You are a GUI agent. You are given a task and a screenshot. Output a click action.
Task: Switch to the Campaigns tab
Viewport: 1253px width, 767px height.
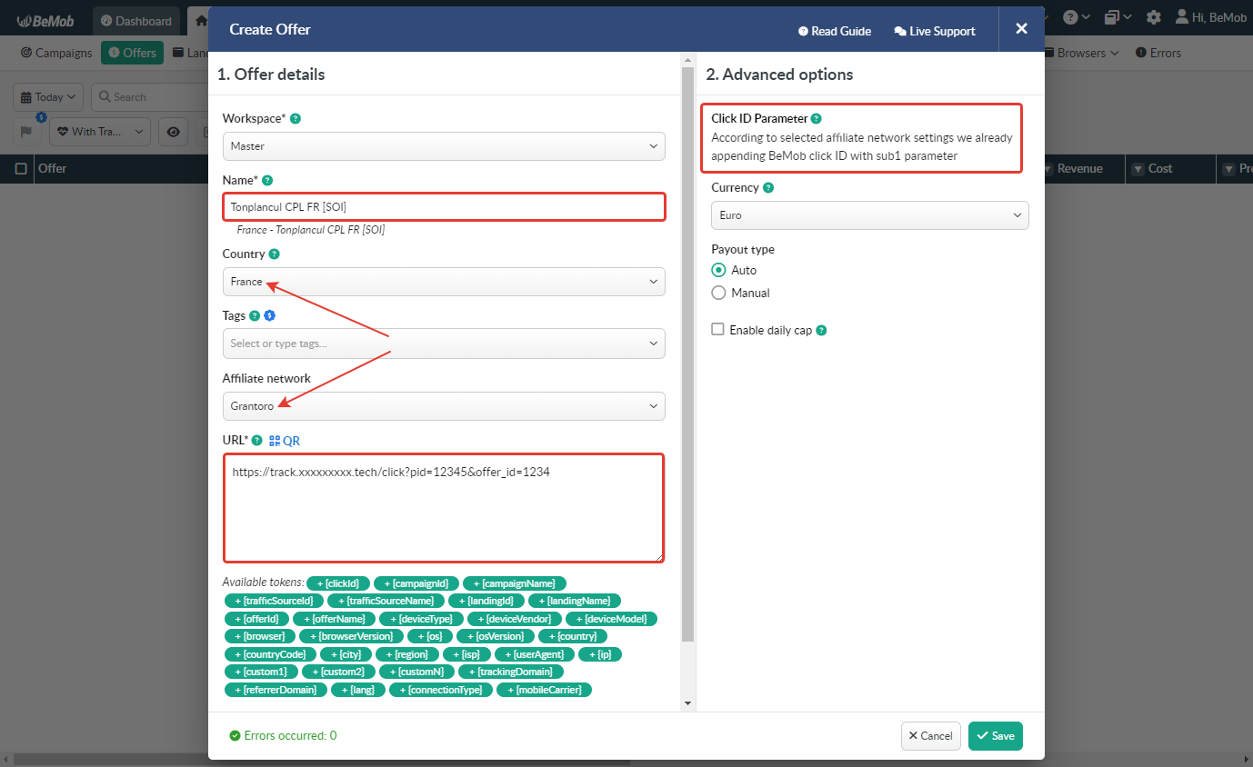tap(55, 53)
